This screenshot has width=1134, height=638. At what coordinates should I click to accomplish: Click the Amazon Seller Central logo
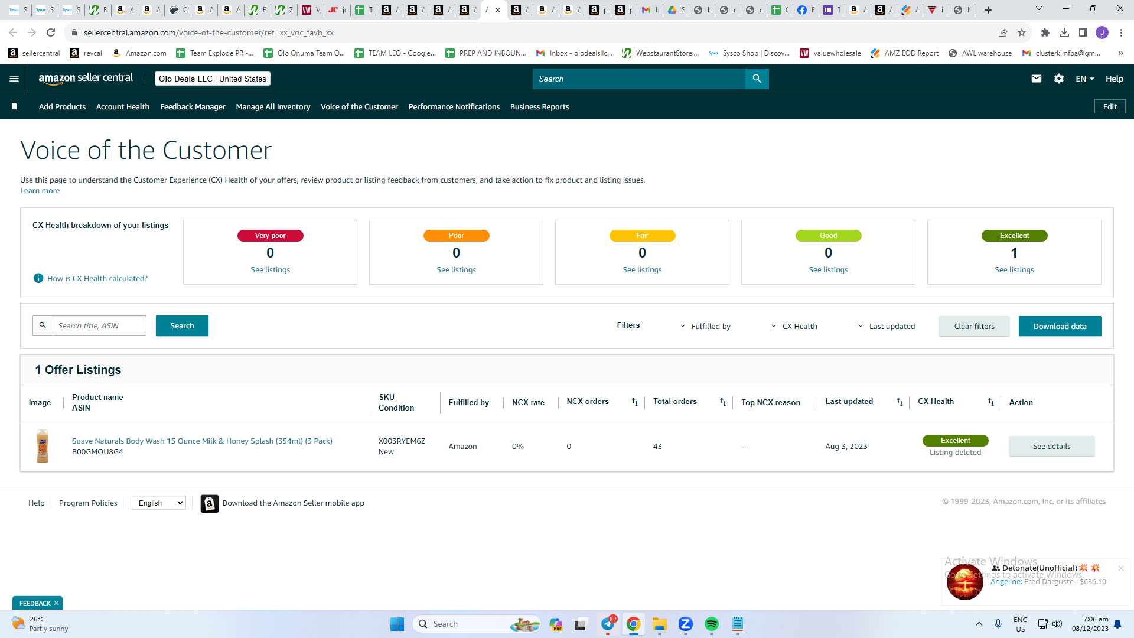point(86,79)
